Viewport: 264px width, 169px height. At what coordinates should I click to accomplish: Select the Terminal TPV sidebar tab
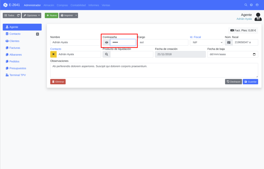click(x=18, y=75)
